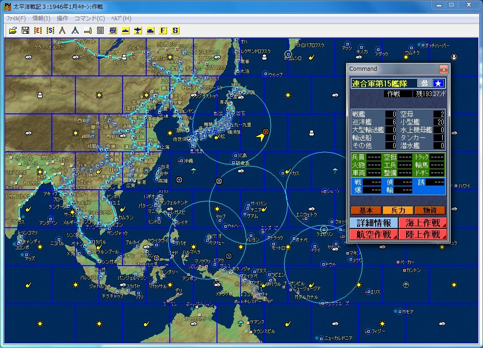Click the airplane toolbar icon

point(138,30)
